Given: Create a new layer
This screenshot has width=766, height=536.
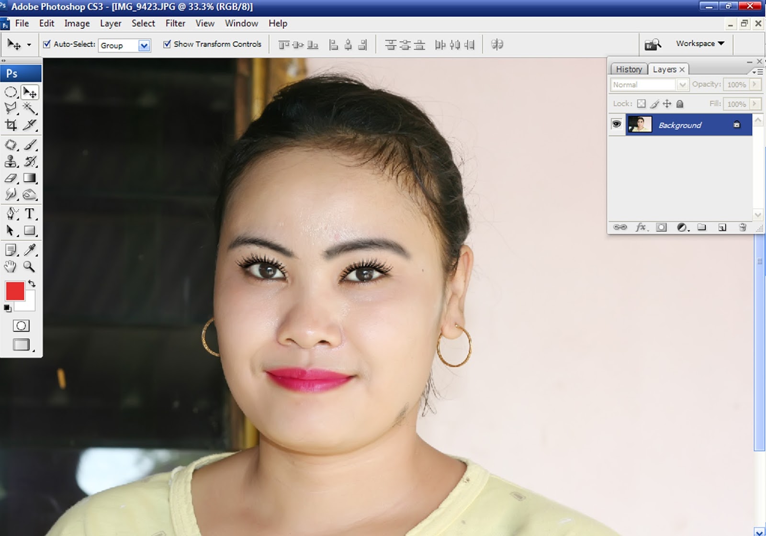Looking at the screenshot, I should coord(722,227).
